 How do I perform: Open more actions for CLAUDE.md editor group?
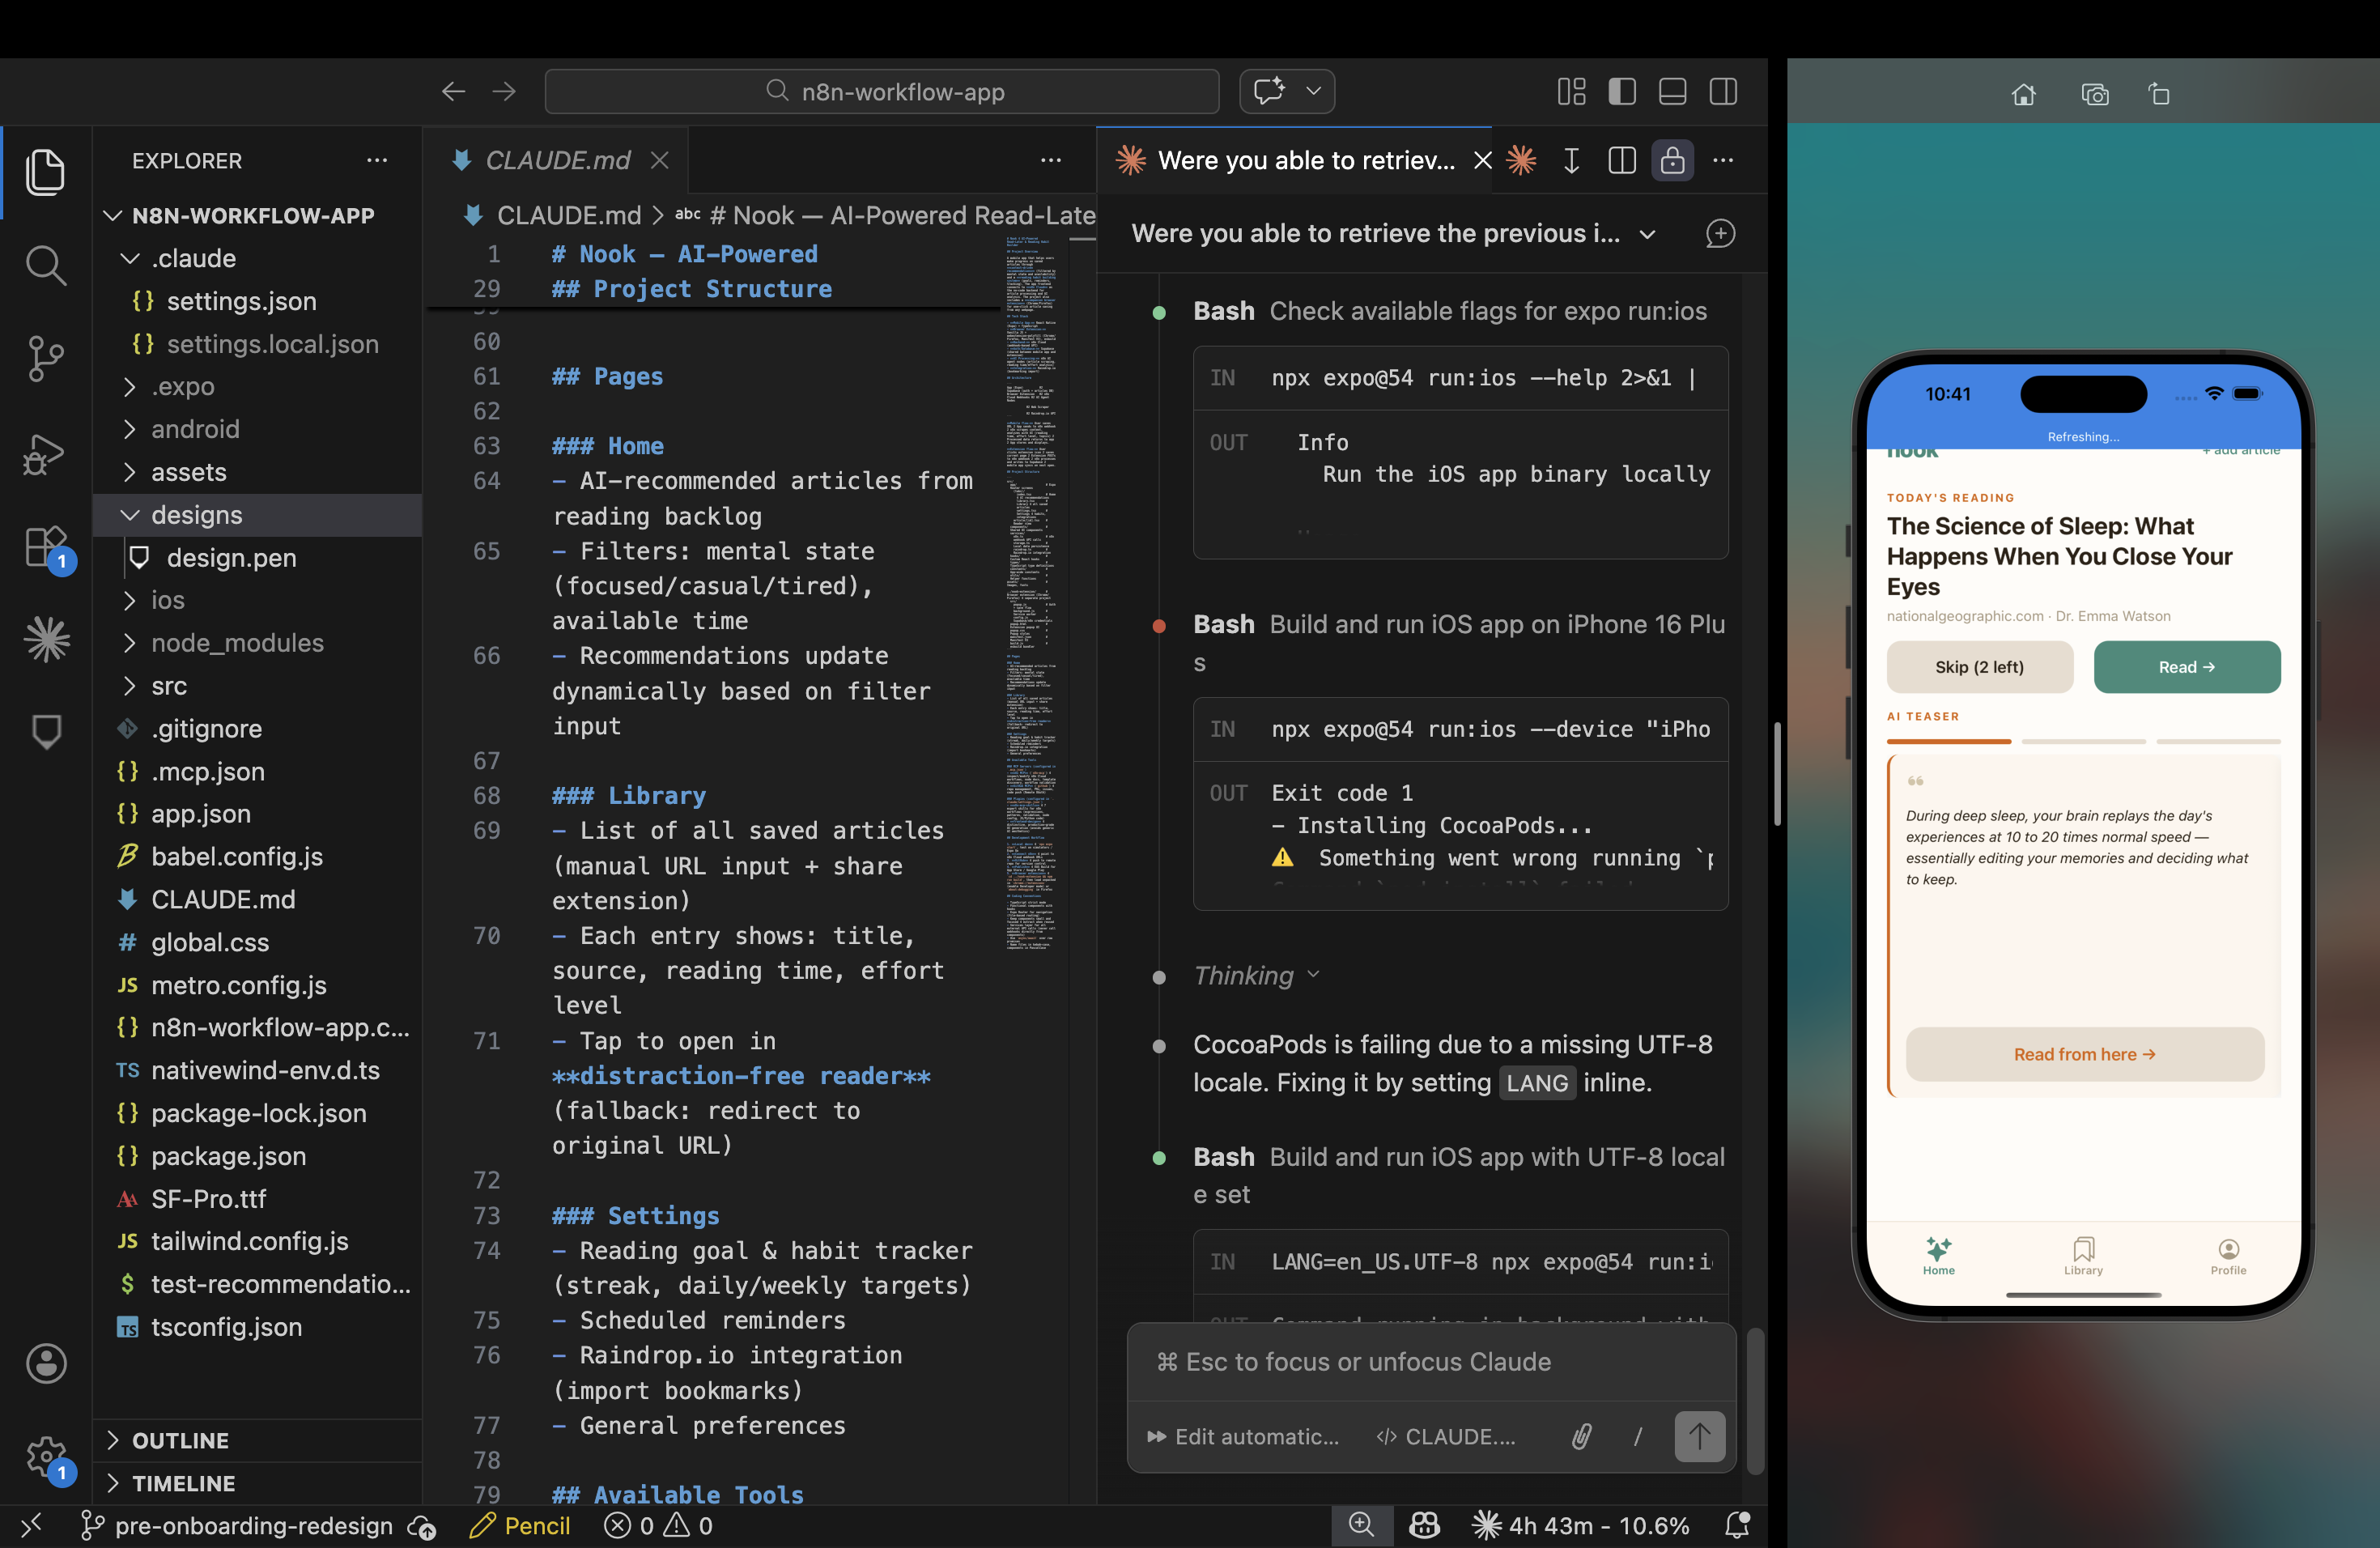point(1051,160)
